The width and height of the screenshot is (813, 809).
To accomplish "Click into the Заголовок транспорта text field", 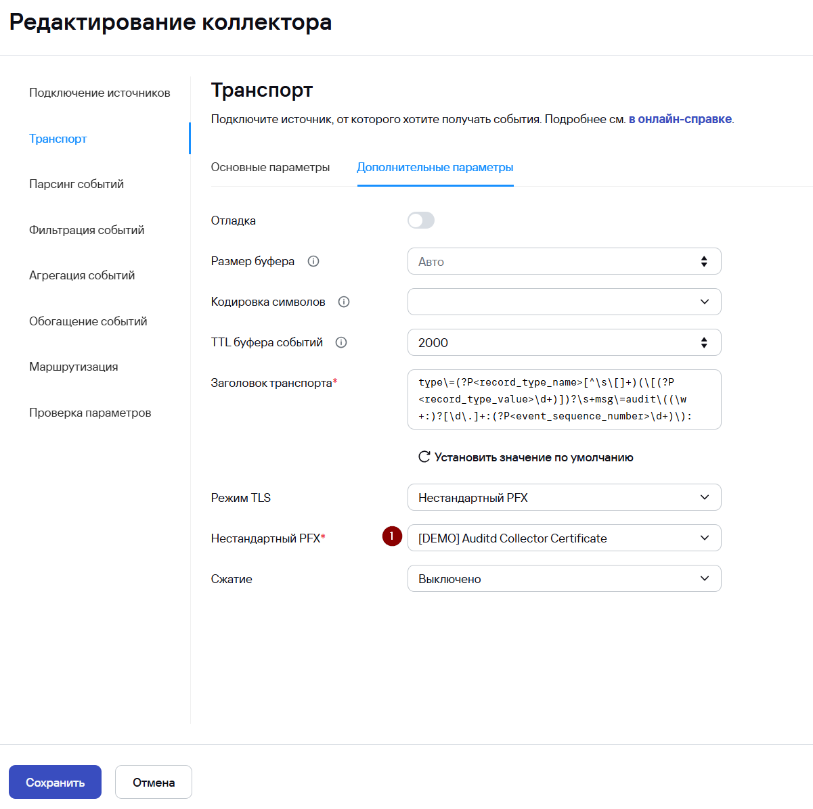I will tap(564, 399).
